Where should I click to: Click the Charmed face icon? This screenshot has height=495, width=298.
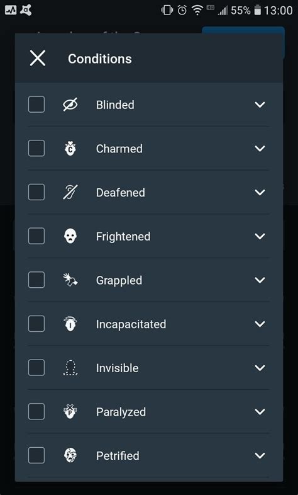[70, 149]
